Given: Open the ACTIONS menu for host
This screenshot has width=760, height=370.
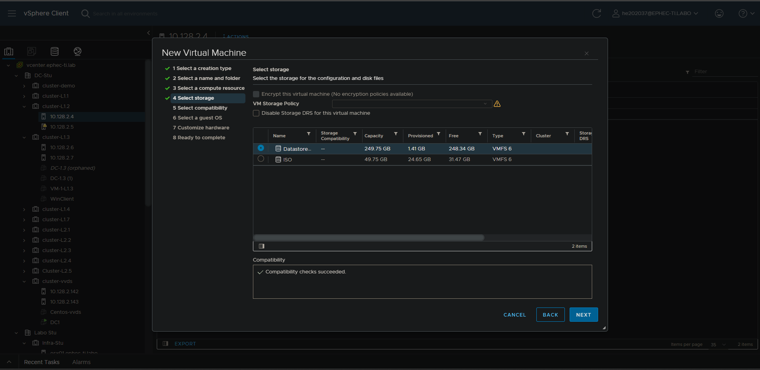Looking at the screenshot, I should [236, 36].
